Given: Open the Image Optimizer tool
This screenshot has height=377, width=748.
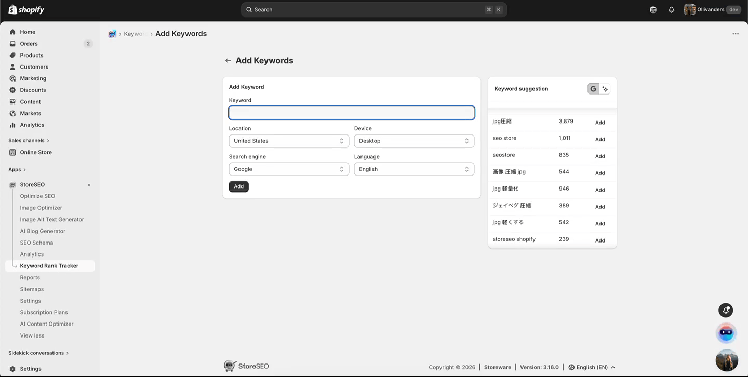Looking at the screenshot, I should pyautogui.click(x=41, y=207).
